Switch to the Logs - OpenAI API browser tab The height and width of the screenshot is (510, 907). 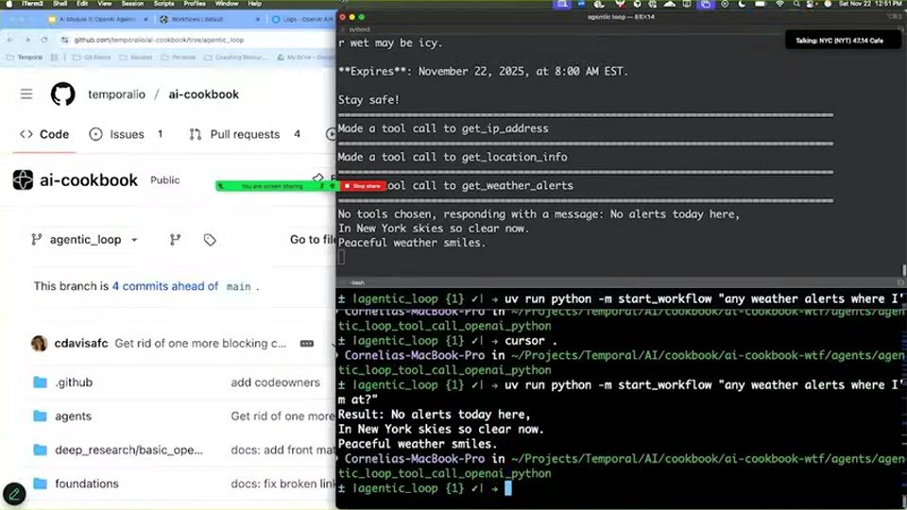coord(300,19)
